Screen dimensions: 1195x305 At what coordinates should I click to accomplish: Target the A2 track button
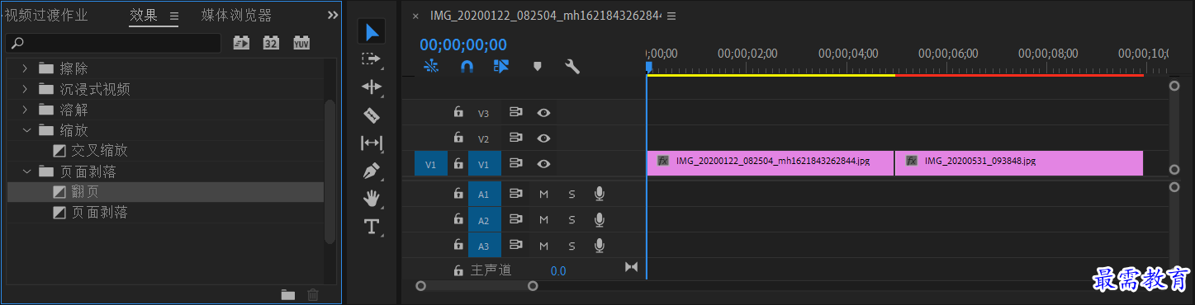pyautogui.click(x=484, y=220)
